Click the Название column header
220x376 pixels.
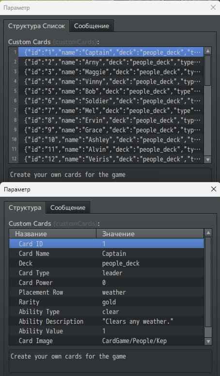tap(52, 234)
